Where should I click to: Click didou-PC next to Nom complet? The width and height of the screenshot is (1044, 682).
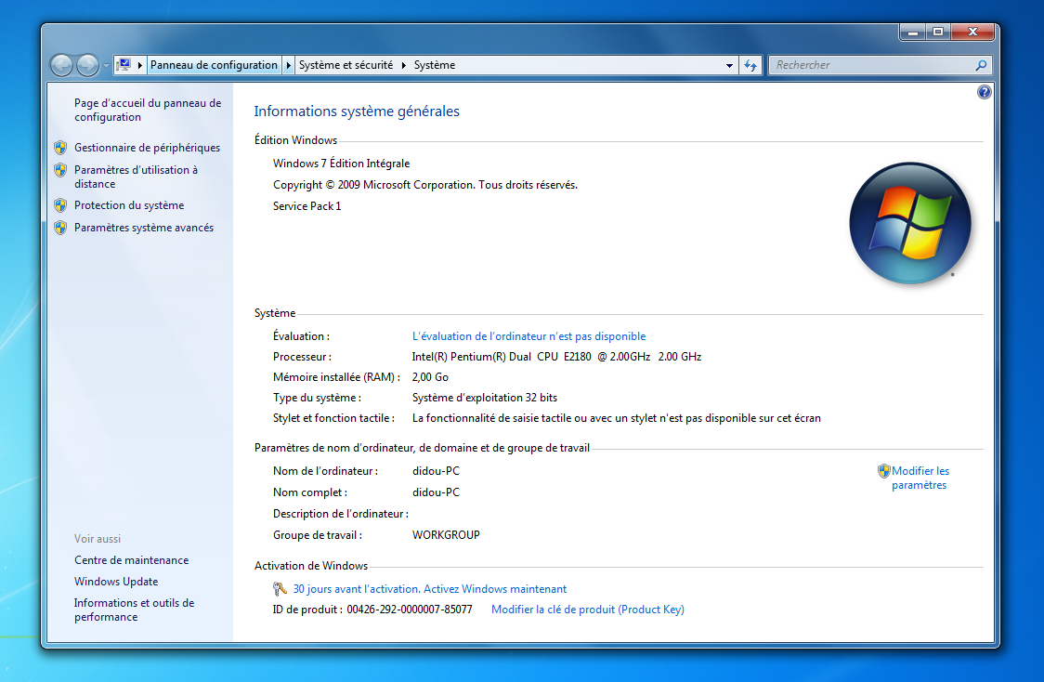tap(436, 492)
